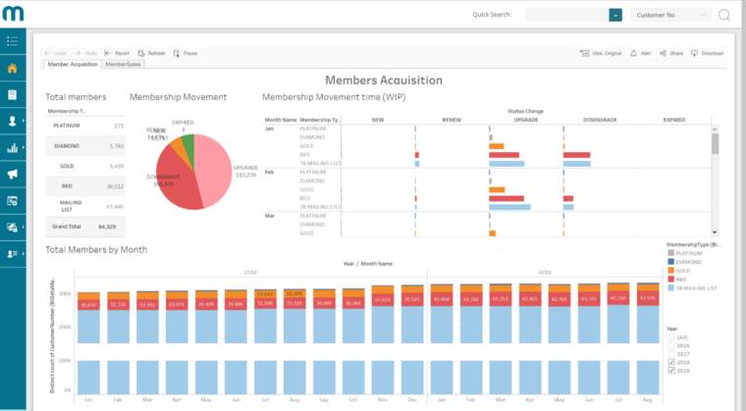Click Revert in the dashboard toolbar

coord(117,53)
